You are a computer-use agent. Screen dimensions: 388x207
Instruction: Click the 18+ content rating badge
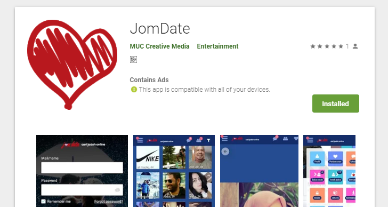[x=133, y=59]
